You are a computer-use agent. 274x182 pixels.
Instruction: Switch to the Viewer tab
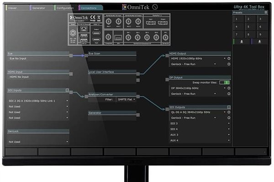pyautogui.click(x=17, y=8)
